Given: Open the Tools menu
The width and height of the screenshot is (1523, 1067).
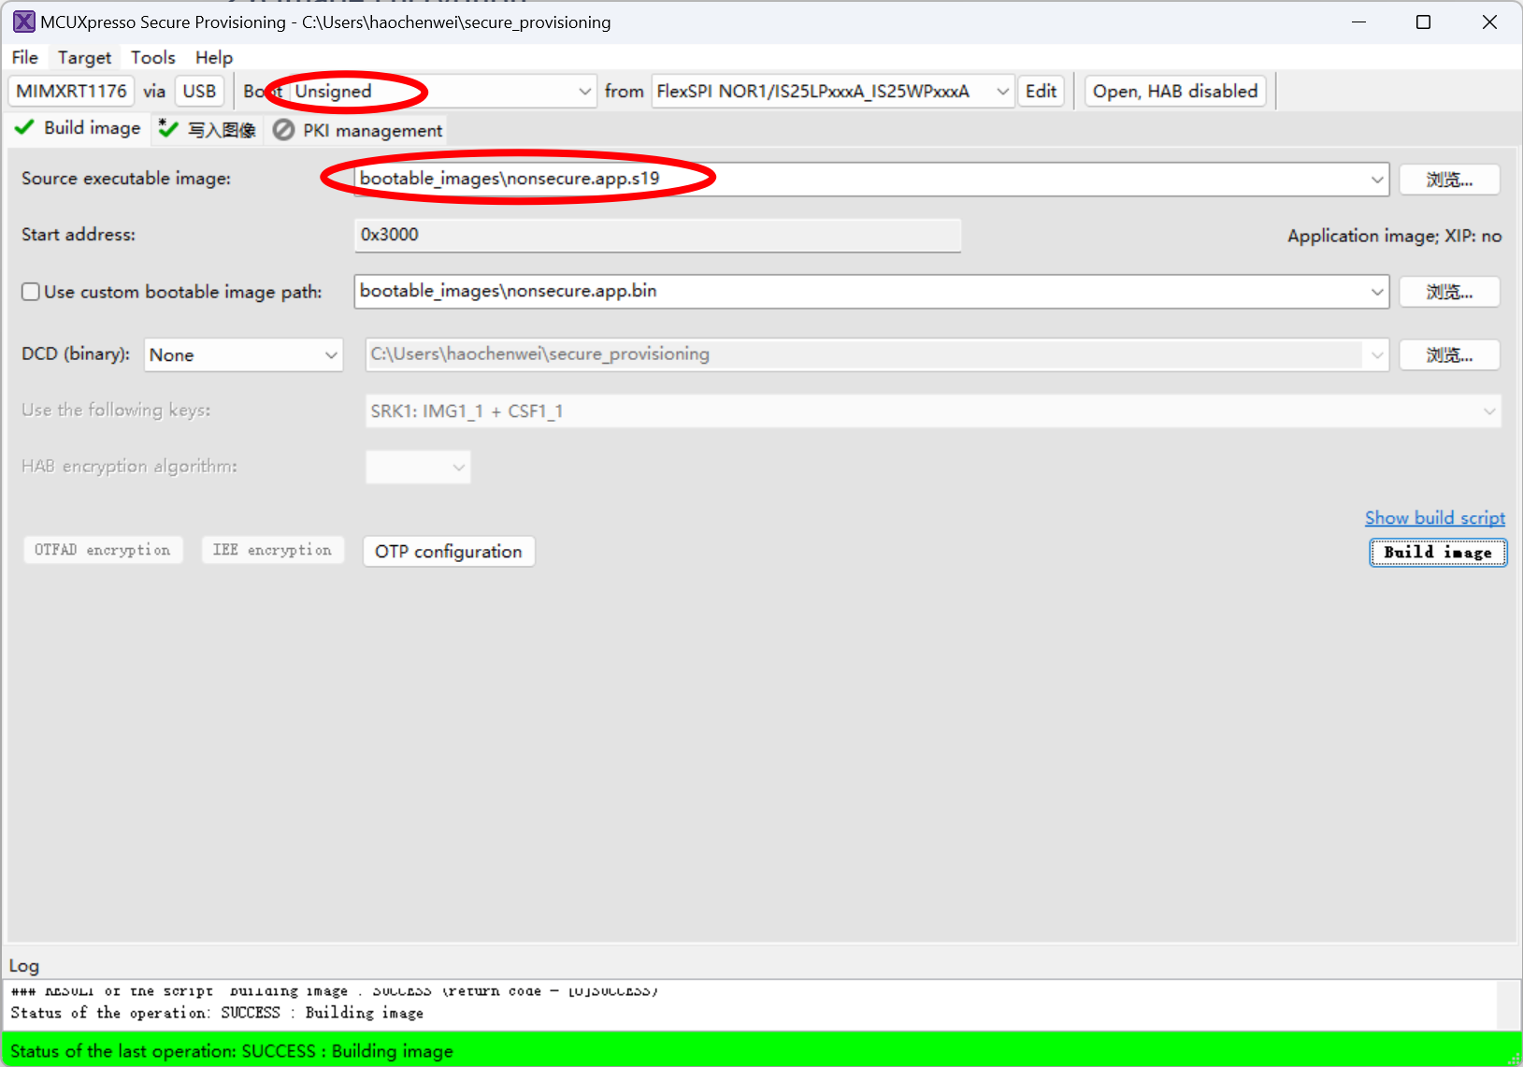Looking at the screenshot, I should point(153,57).
